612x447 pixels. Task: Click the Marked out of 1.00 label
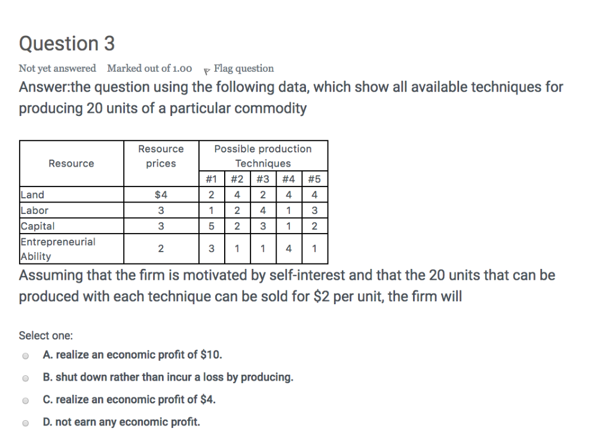pyautogui.click(x=149, y=68)
